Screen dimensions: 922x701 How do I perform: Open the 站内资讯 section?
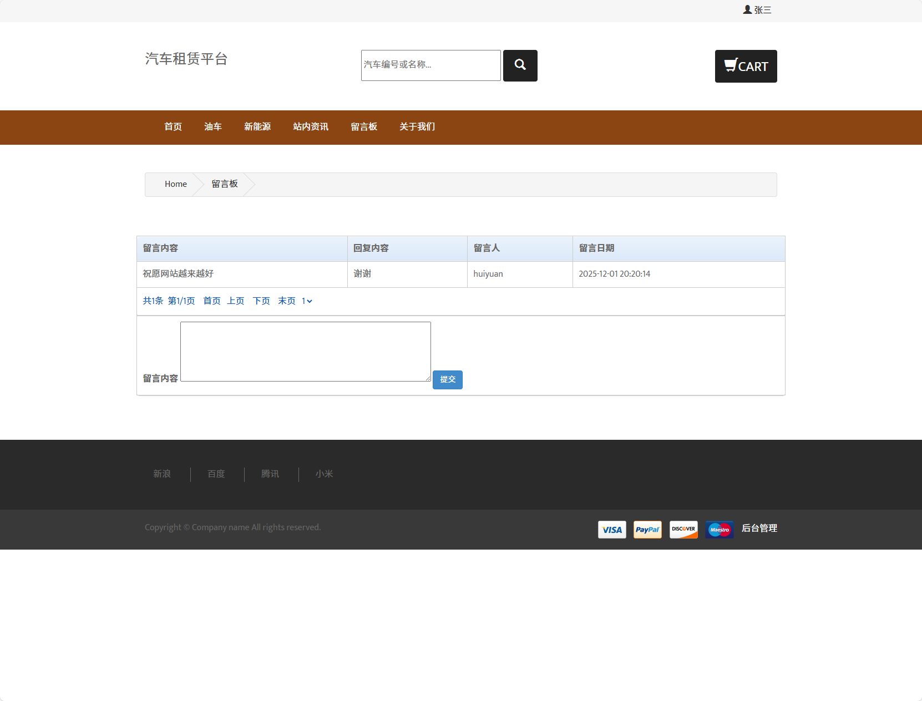(311, 127)
